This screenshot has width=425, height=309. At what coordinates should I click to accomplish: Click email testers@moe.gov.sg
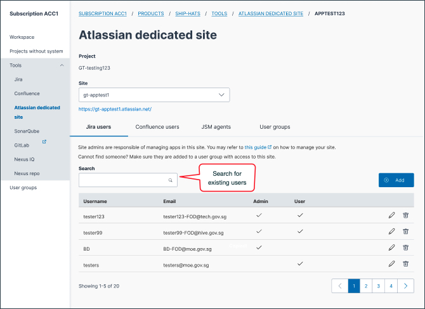pyautogui.click(x=186, y=265)
